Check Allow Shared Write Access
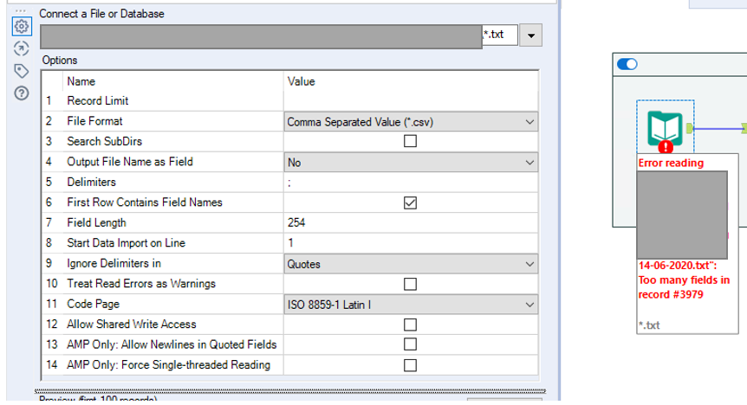This screenshot has width=747, height=405. [x=411, y=325]
